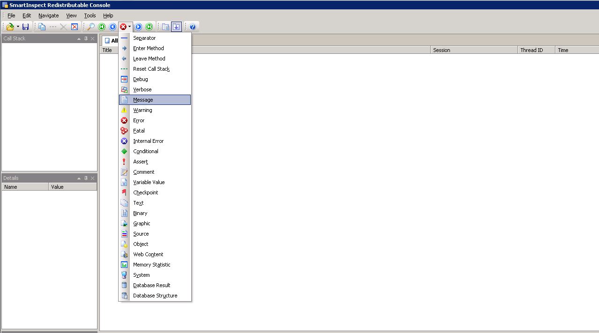Collapse the log entry type dropdown arrow
This screenshot has height=333, width=599.
130,27
